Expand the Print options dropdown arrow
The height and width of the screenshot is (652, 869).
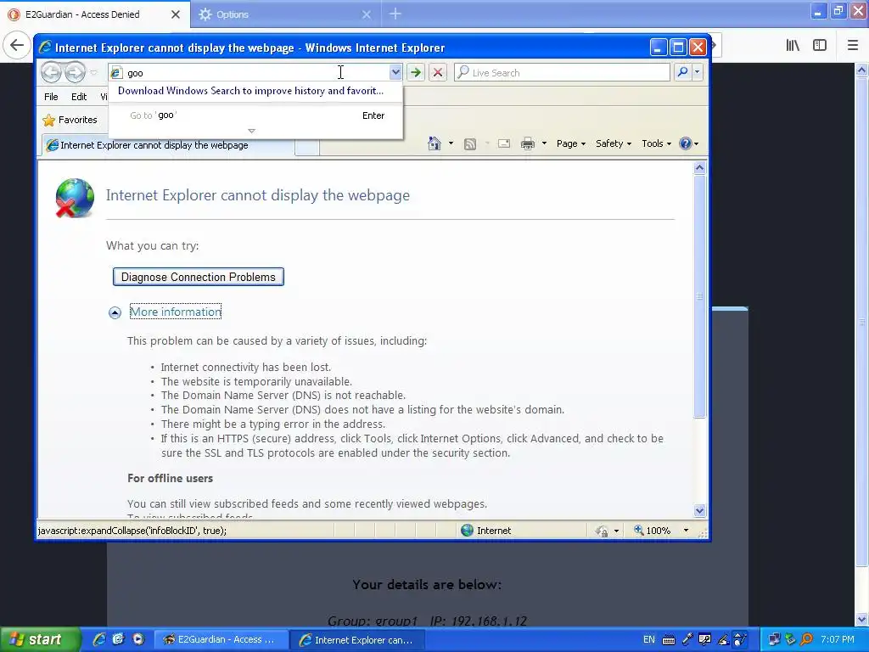(544, 143)
